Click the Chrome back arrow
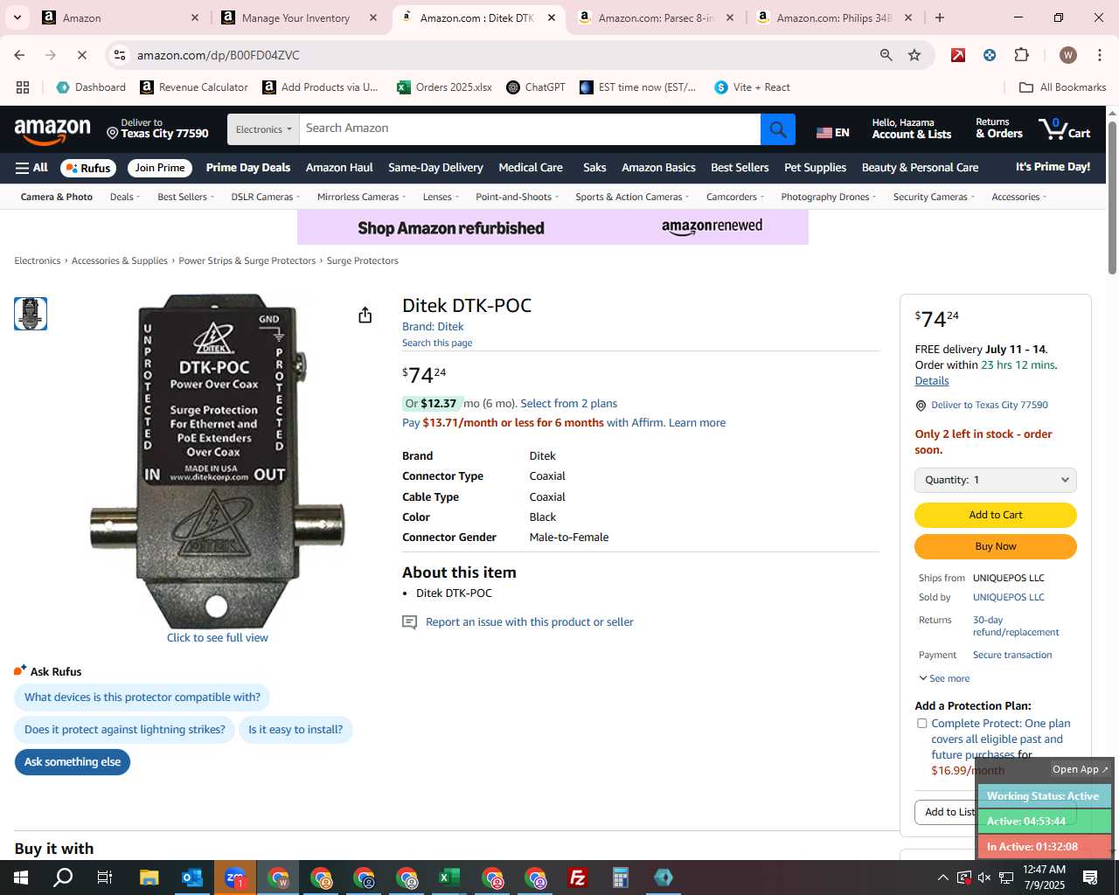1119x895 pixels. coord(19,55)
